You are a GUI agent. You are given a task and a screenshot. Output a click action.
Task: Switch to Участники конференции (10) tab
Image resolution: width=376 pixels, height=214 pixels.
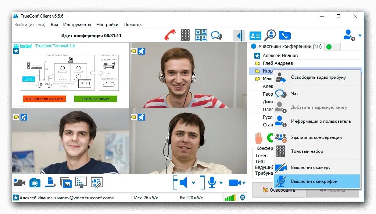click(x=286, y=47)
